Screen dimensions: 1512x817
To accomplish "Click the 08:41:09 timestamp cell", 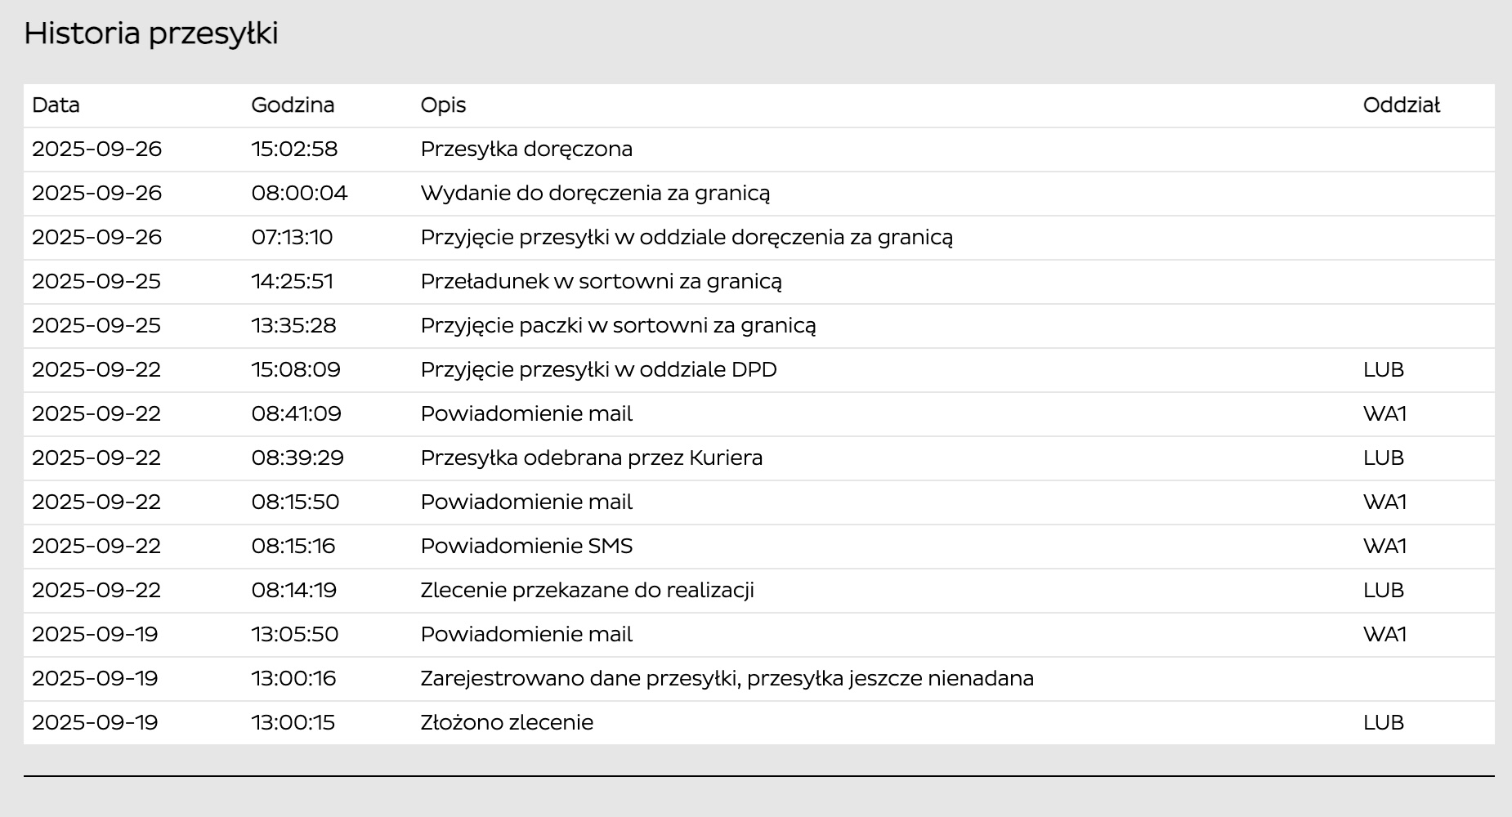I will [x=296, y=414].
